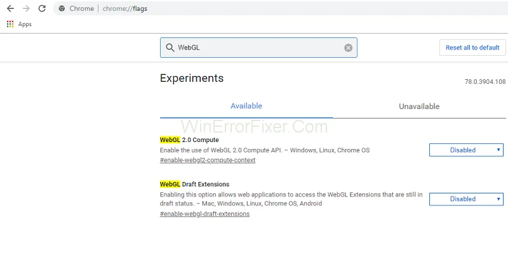Open the Apps grid shortcut
The image size is (508, 253).
[10, 24]
